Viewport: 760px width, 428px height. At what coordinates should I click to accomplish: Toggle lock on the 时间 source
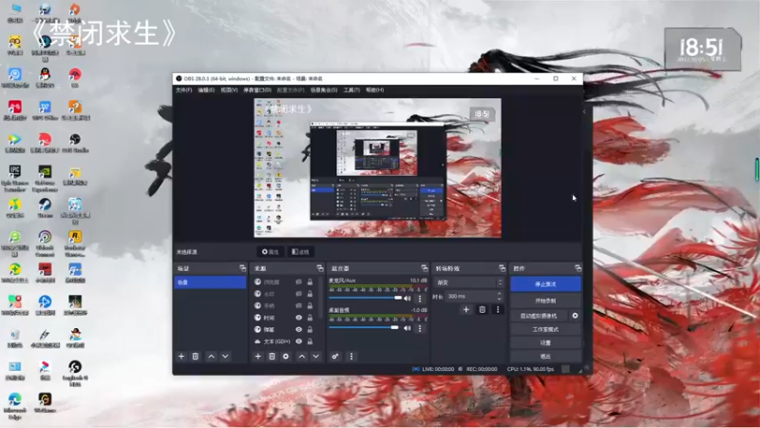click(310, 318)
